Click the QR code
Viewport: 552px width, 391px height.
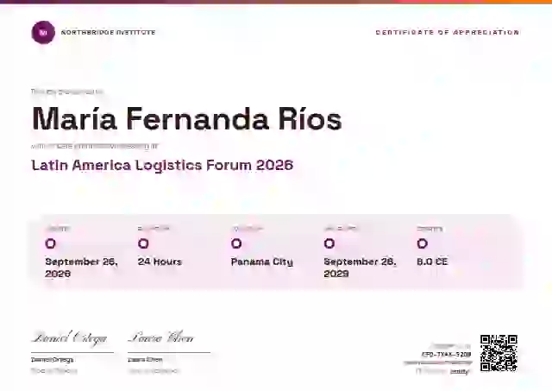click(499, 353)
